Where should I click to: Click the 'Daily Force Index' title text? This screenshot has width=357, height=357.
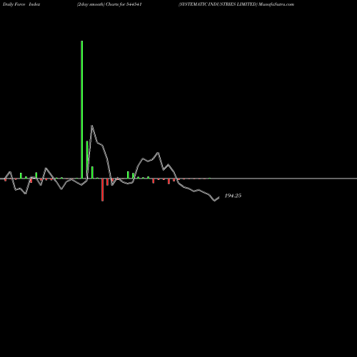click(x=21, y=4)
